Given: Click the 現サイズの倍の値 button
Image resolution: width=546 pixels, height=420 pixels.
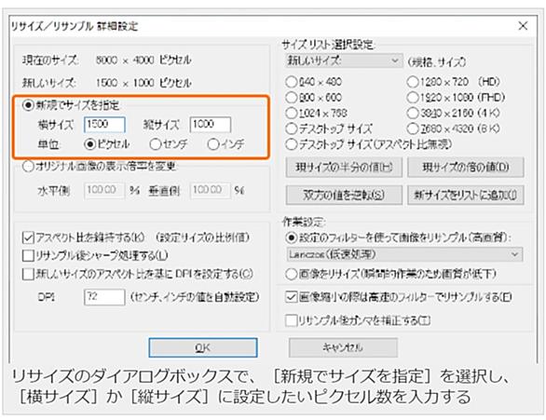Looking at the screenshot, I should click(466, 168).
